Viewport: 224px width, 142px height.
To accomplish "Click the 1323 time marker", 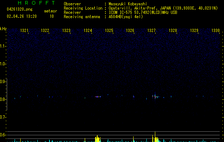I will coord(66,31).
